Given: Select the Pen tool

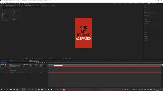Looking at the screenshot, I should [19, 4].
